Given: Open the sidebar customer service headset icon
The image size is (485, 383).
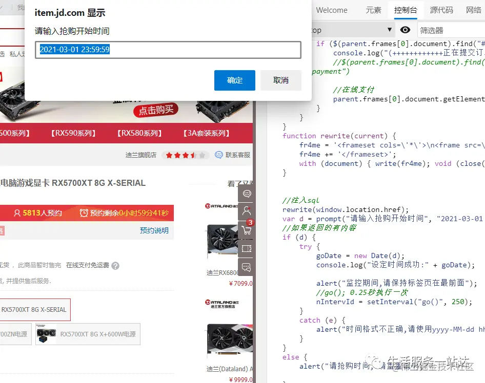Looking at the screenshot, I should click(247, 194).
